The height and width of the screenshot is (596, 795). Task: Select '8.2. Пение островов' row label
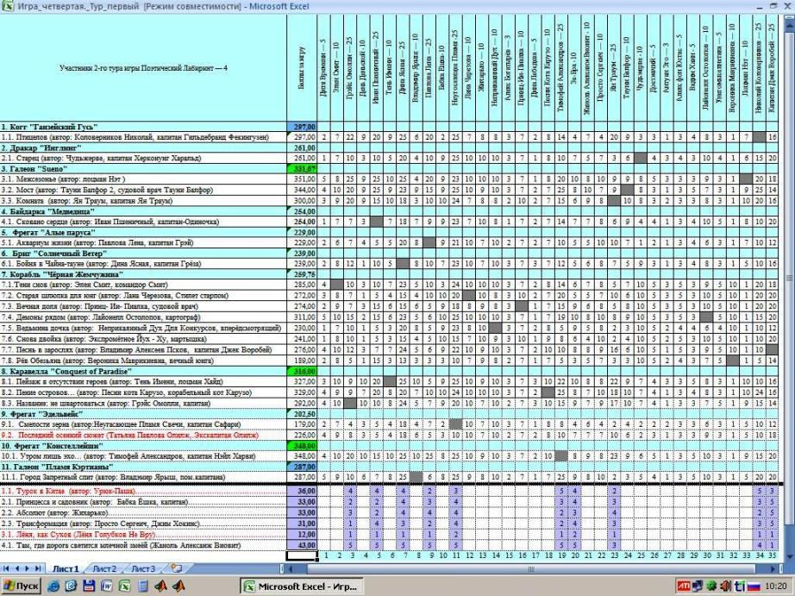pyautogui.click(x=143, y=392)
